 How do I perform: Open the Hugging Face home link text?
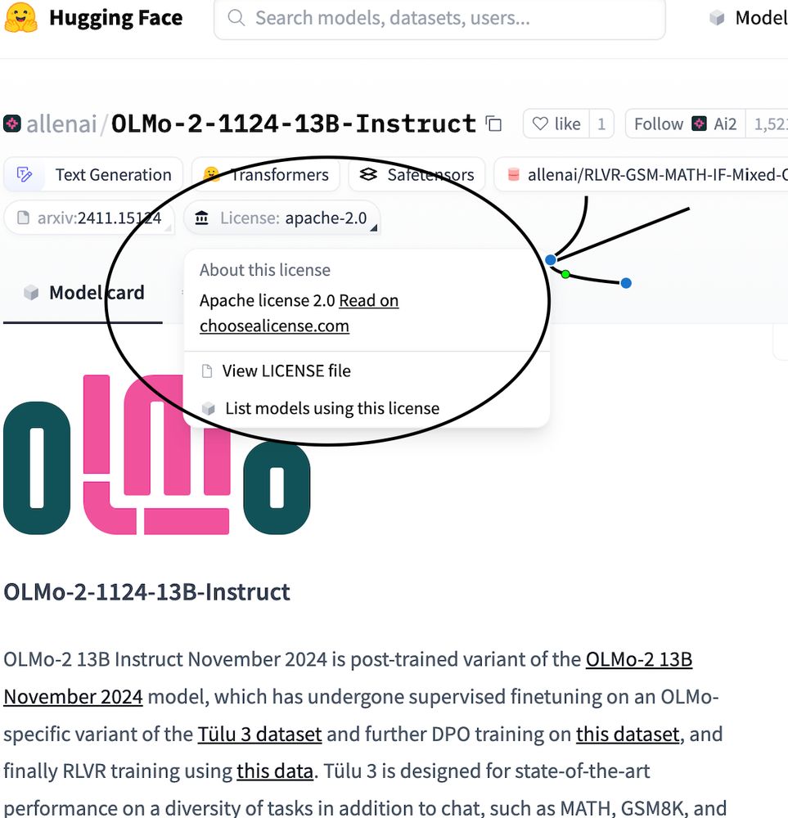coord(116,18)
